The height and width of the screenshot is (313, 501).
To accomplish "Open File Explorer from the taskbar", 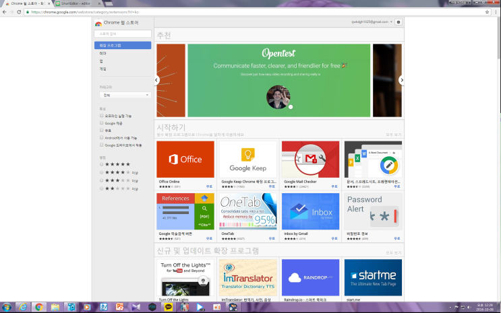I will (55, 307).
